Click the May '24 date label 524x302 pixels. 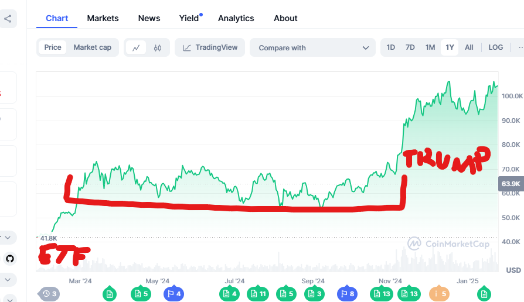click(158, 281)
